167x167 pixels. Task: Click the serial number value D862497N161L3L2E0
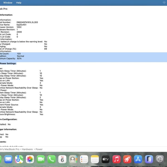pos(27,22)
